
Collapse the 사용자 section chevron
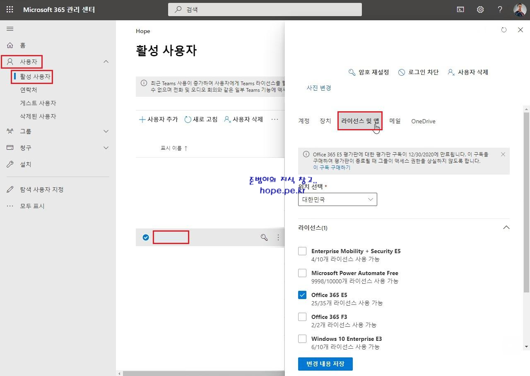106,62
